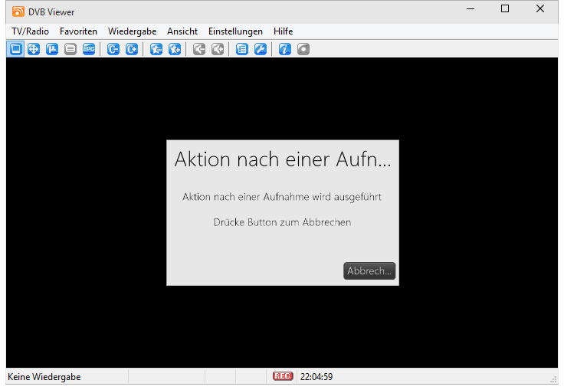Viewport: 564px width, 390px height.
Task: Click the favorite minus toolbar icon
Action: (156, 49)
